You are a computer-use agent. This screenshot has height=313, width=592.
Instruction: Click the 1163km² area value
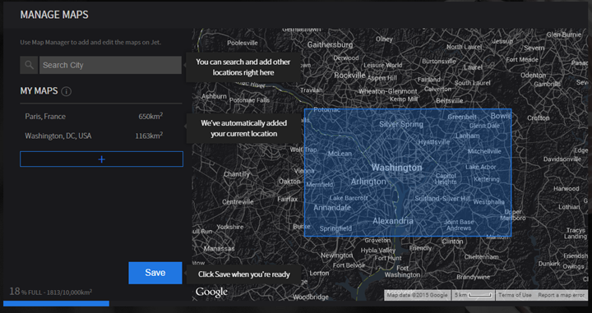(x=149, y=136)
